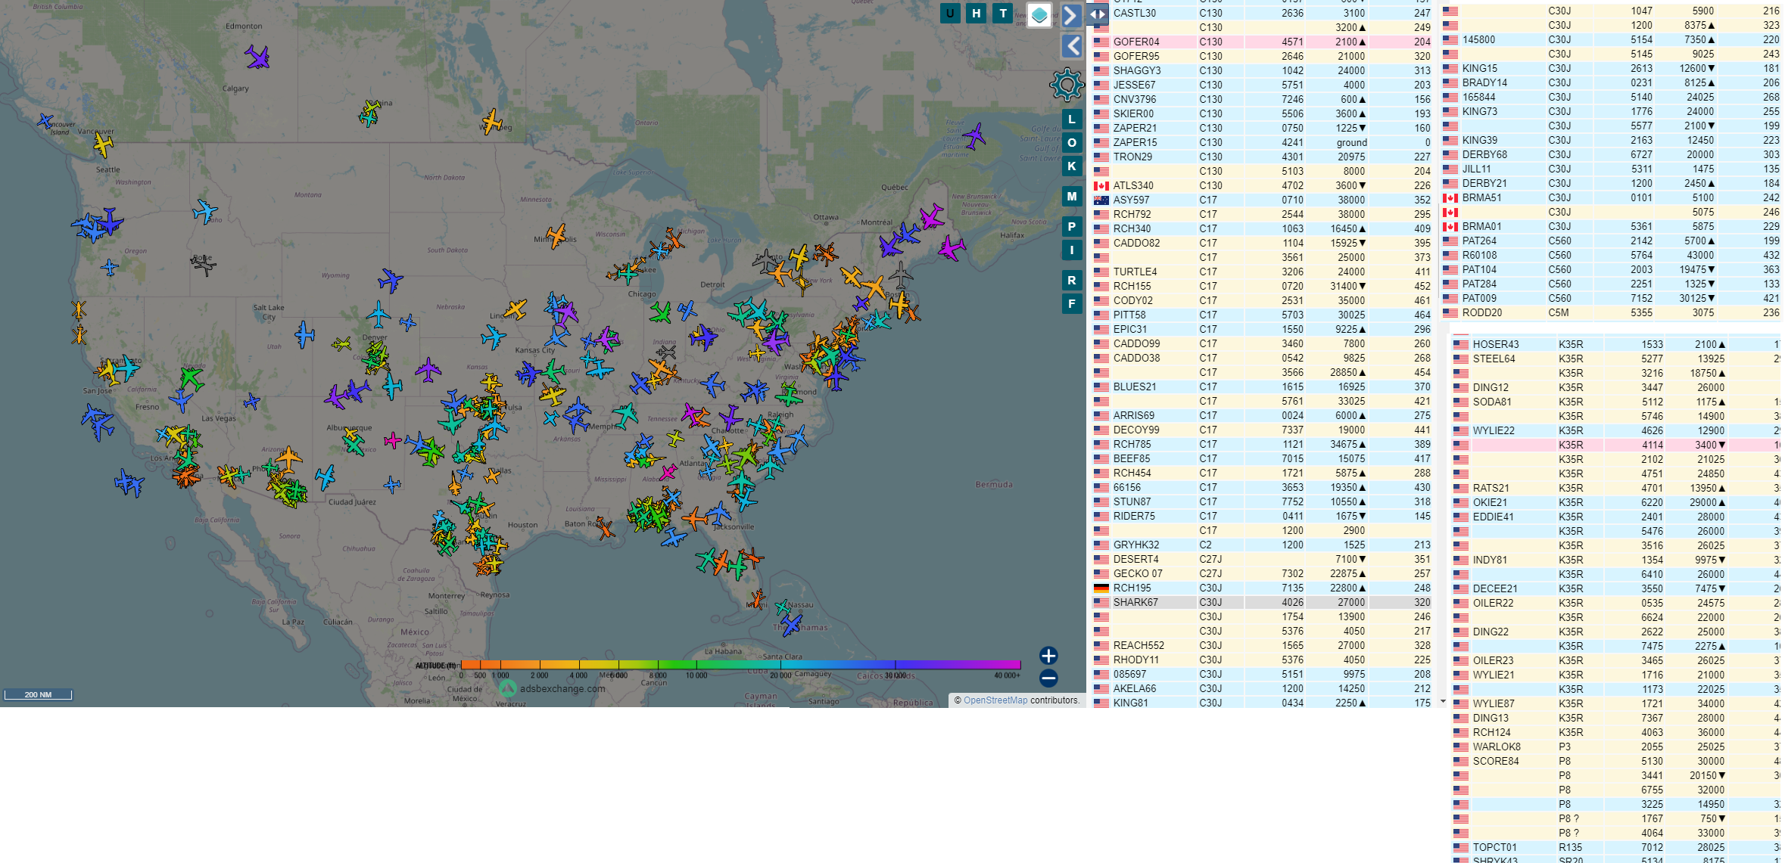The width and height of the screenshot is (1785, 863).
Task: Toggle the O map option
Action: point(1072,142)
